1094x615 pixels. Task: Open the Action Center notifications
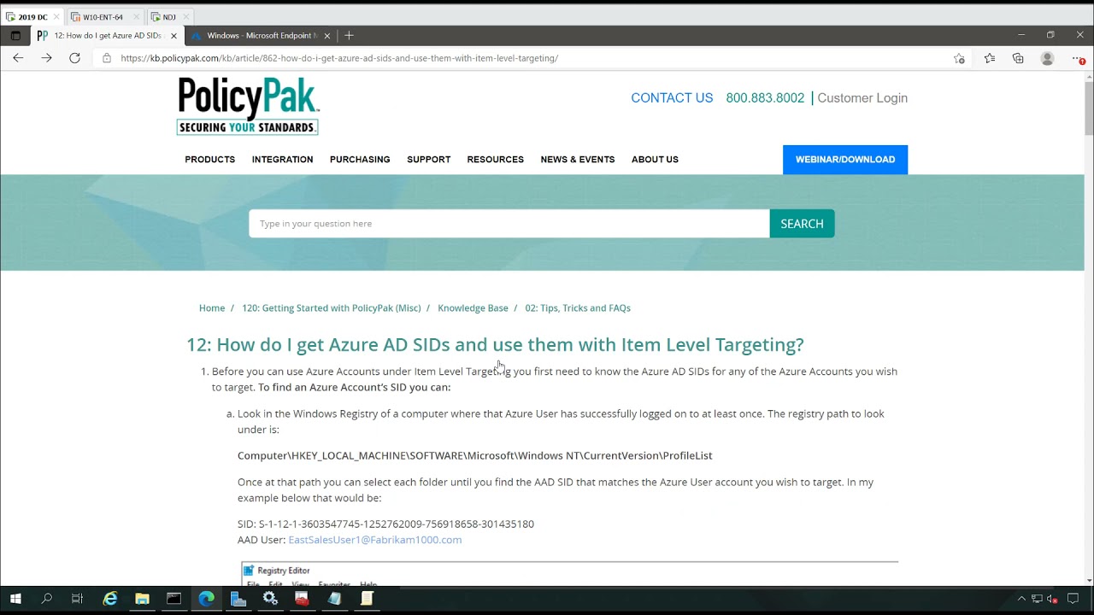[x=1073, y=600]
